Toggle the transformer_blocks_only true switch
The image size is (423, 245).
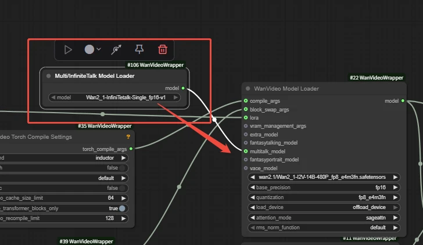(123, 208)
